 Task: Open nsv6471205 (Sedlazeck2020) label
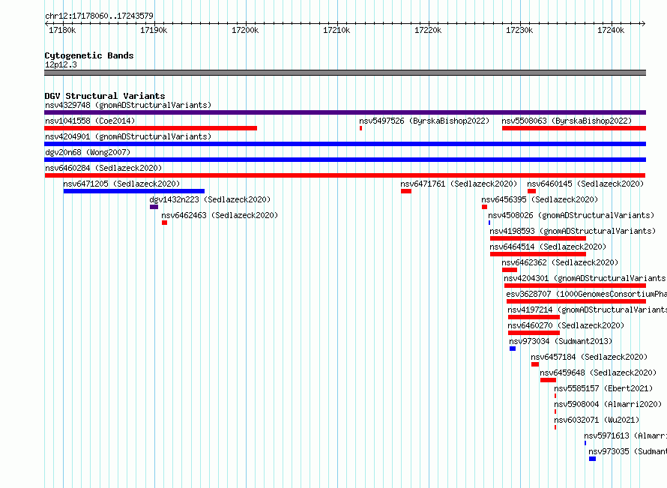(x=121, y=184)
